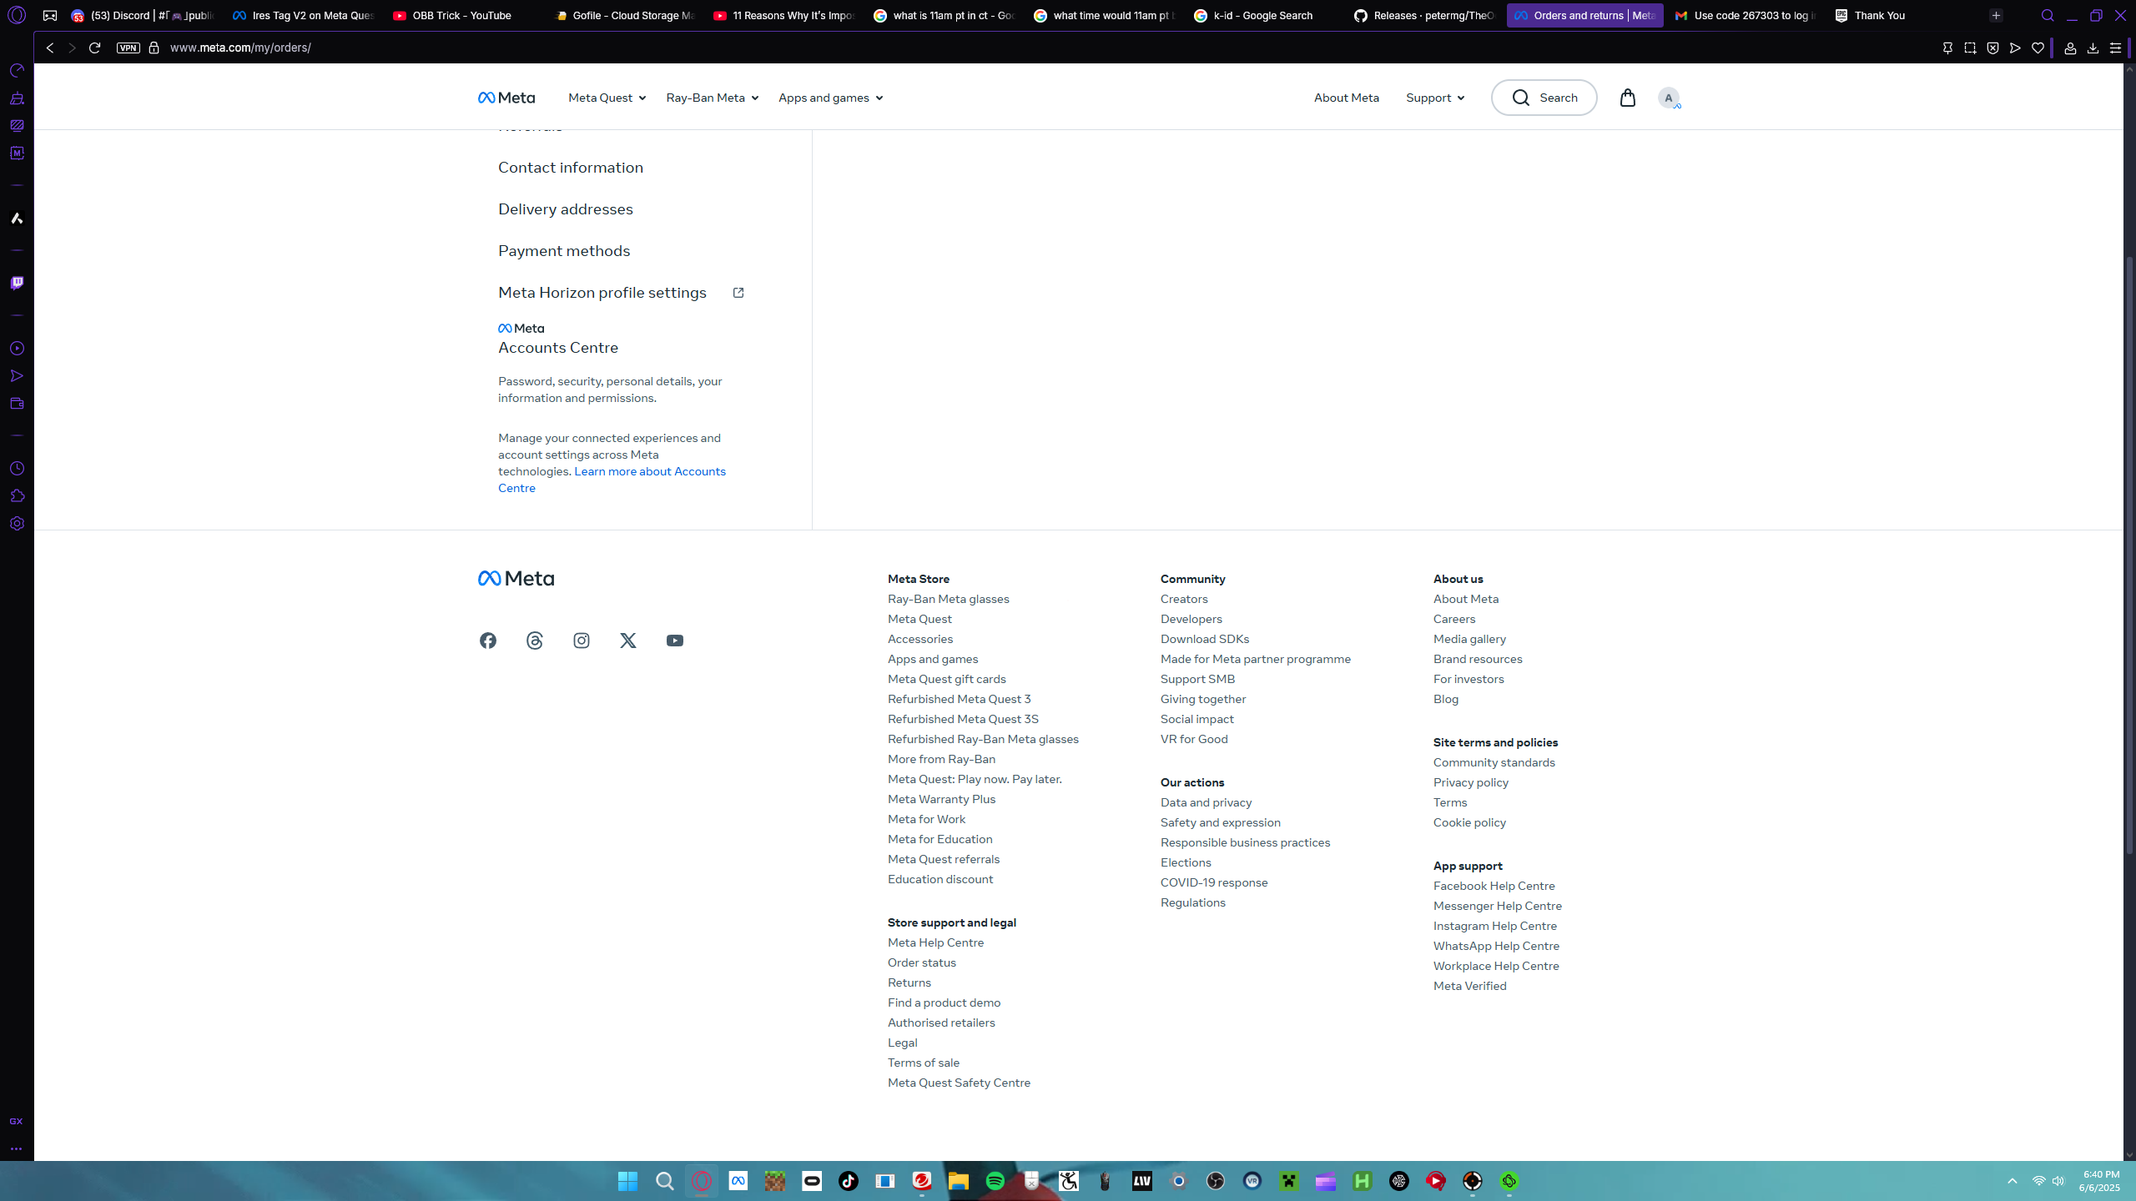Viewport: 2136px width, 1201px height.
Task: Open the account avatar menu in Meta header
Action: pyautogui.click(x=1669, y=98)
